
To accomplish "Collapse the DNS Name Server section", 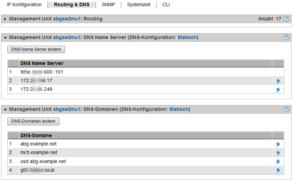I will [5, 38].
